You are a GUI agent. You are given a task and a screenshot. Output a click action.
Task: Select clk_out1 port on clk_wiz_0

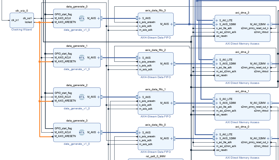click(x=27, y=18)
